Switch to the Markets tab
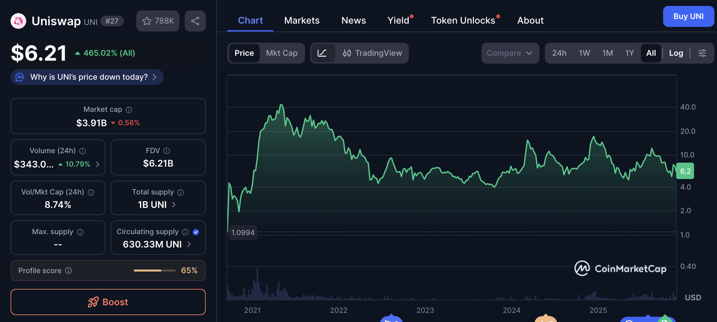This screenshot has width=717, height=322. [302, 20]
